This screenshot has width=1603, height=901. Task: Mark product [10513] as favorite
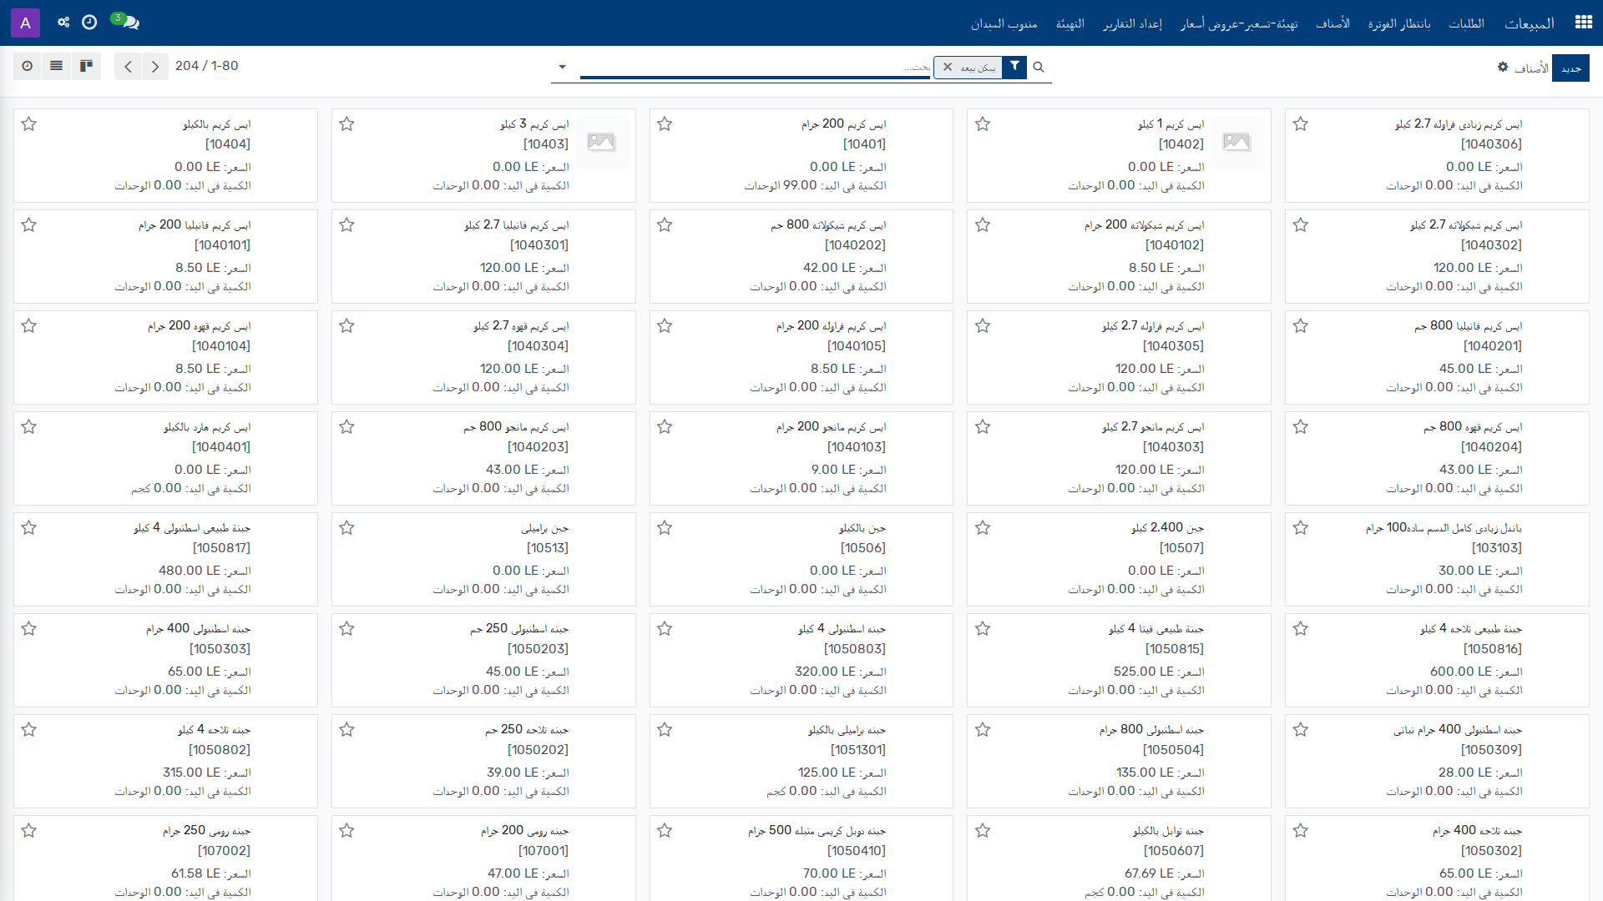coord(347,528)
